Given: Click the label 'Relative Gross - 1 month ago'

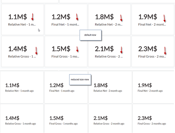Looking at the screenshot, I should [x=21, y=123].
